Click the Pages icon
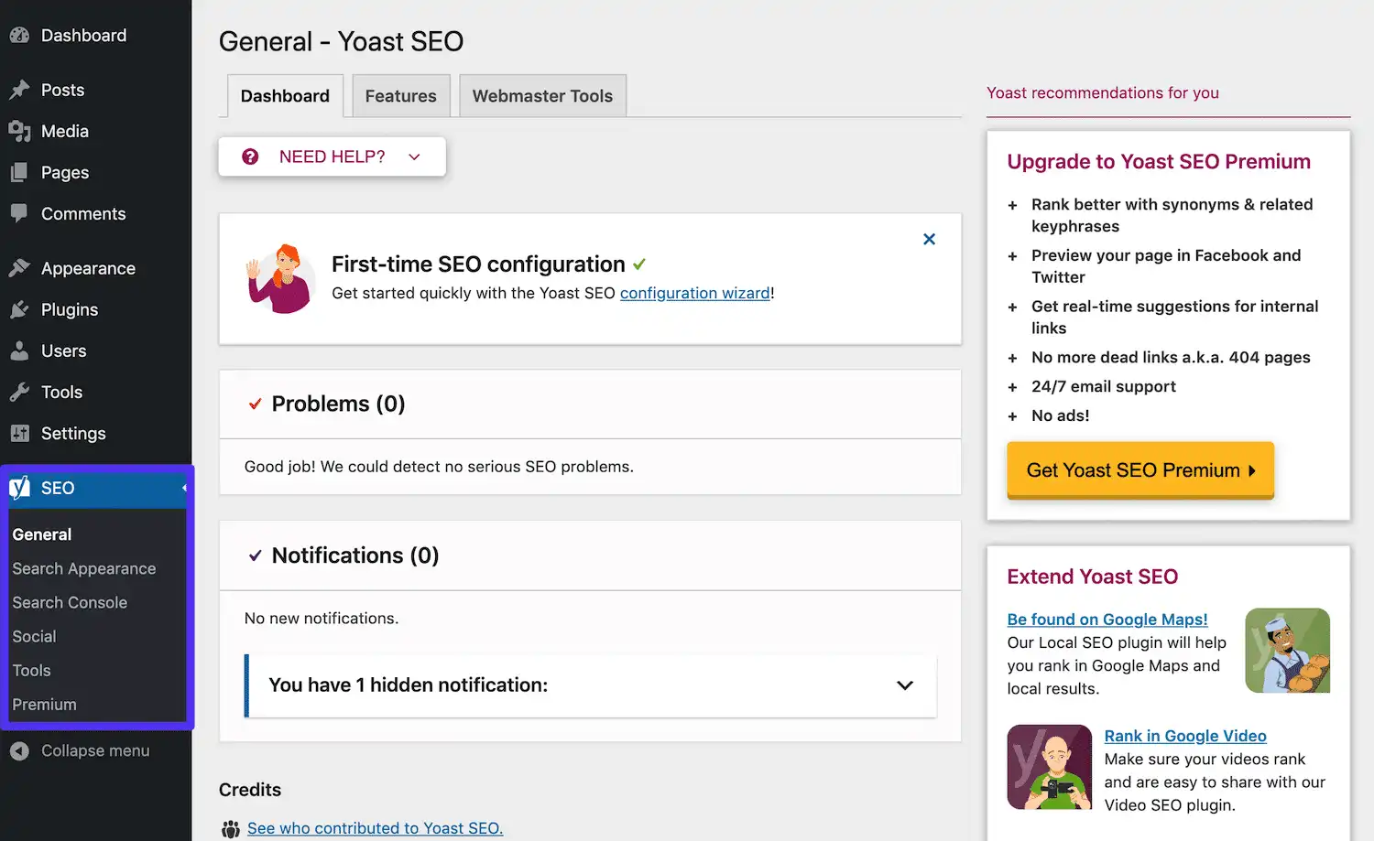The height and width of the screenshot is (841, 1374). point(20,172)
